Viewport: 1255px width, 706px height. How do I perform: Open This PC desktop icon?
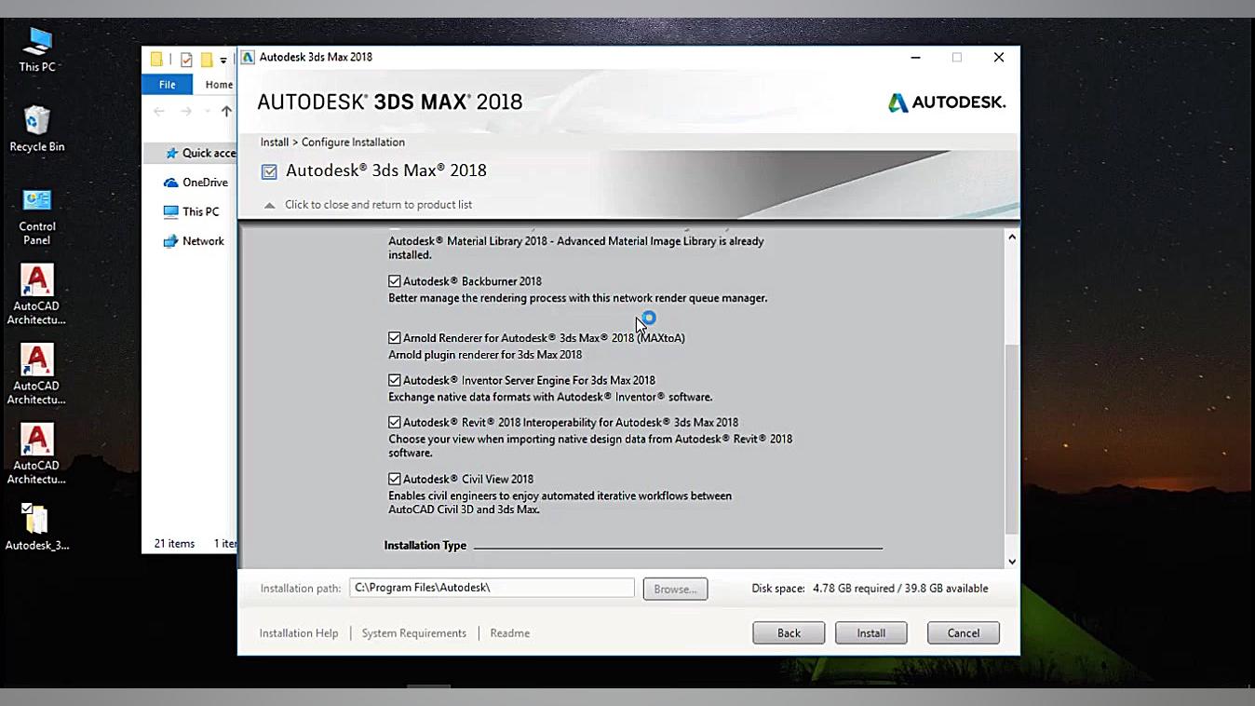point(37,49)
